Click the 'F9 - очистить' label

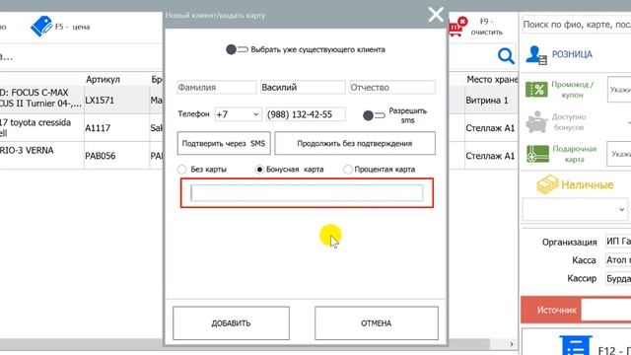[486, 27]
